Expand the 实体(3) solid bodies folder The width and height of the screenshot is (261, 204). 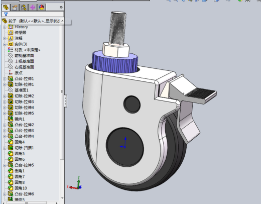pos(5,44)
